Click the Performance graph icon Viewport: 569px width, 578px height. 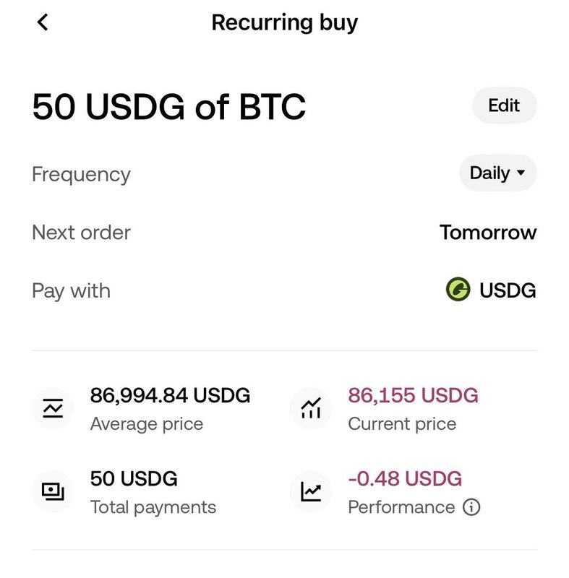[310, 491]
